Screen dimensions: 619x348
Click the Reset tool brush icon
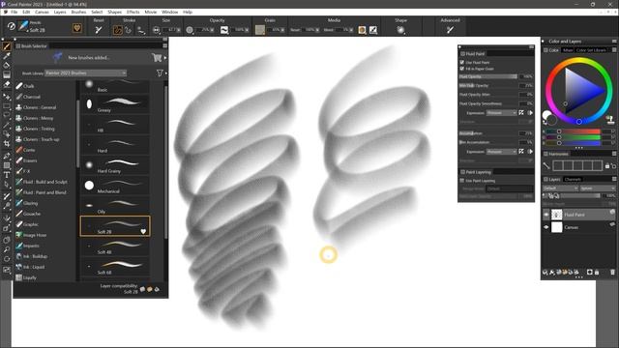pyautogui.click(x=99, y=30)
